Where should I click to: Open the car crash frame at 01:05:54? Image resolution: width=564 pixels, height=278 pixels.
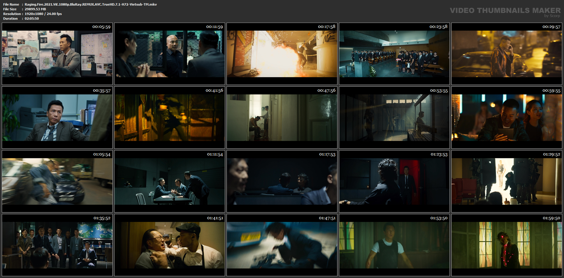(57, 181)
